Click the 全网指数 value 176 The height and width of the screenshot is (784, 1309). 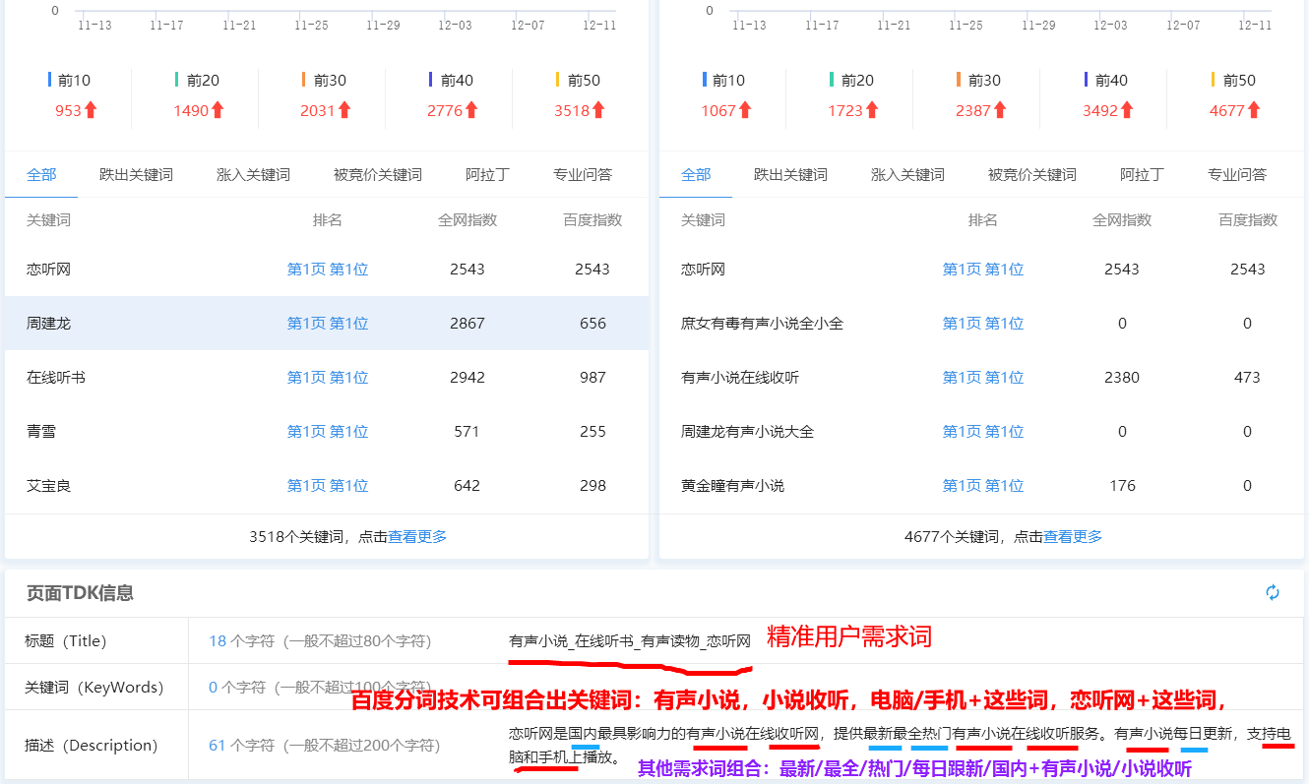(1122, 486)
